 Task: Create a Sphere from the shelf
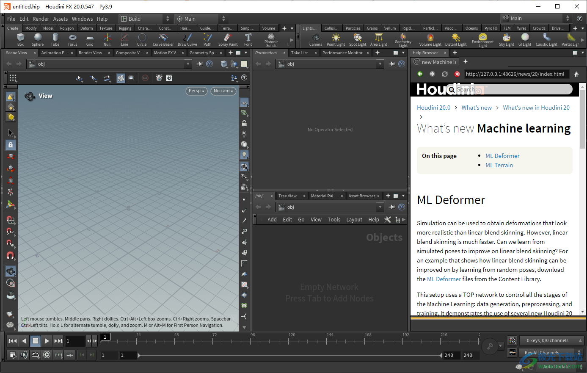38,40
